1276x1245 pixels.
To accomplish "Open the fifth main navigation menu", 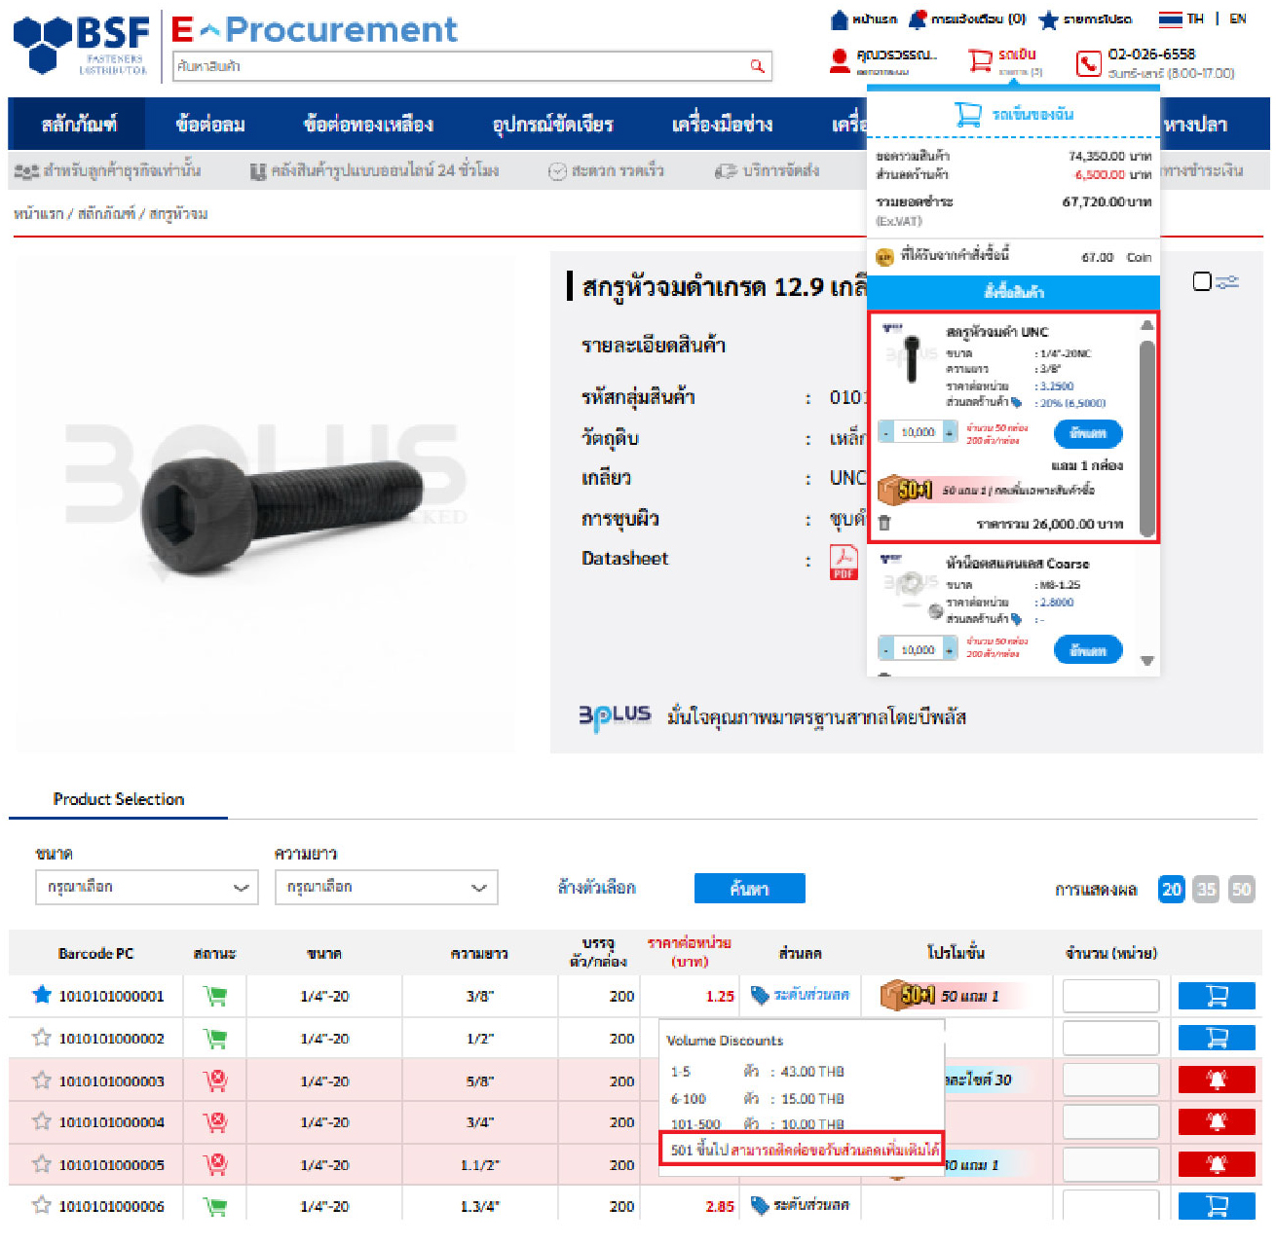I will tap(722, 125).
